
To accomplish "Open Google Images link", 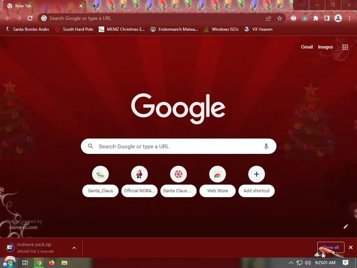I will tap(325, 47).
